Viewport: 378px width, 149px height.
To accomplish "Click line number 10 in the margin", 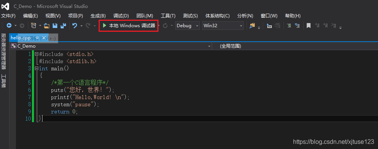I will 28,119.
